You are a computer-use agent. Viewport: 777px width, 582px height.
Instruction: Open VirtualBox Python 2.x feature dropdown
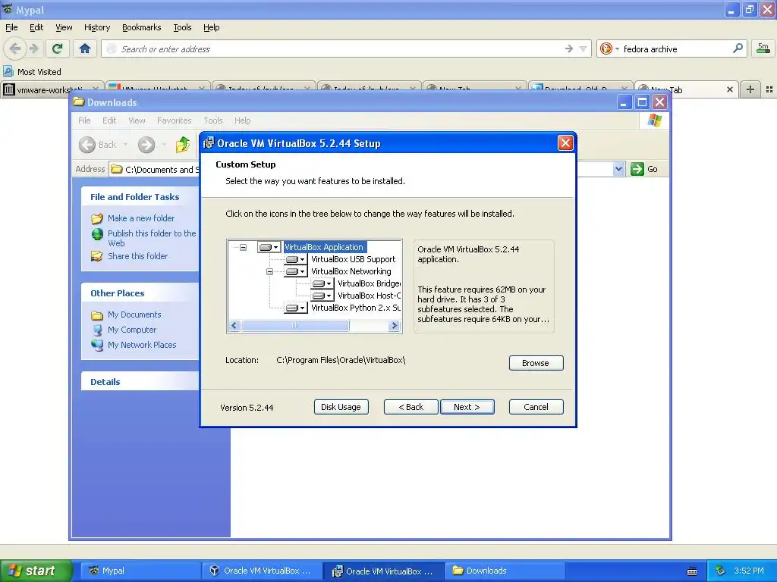pyautogui.click(x=296, y=308)
